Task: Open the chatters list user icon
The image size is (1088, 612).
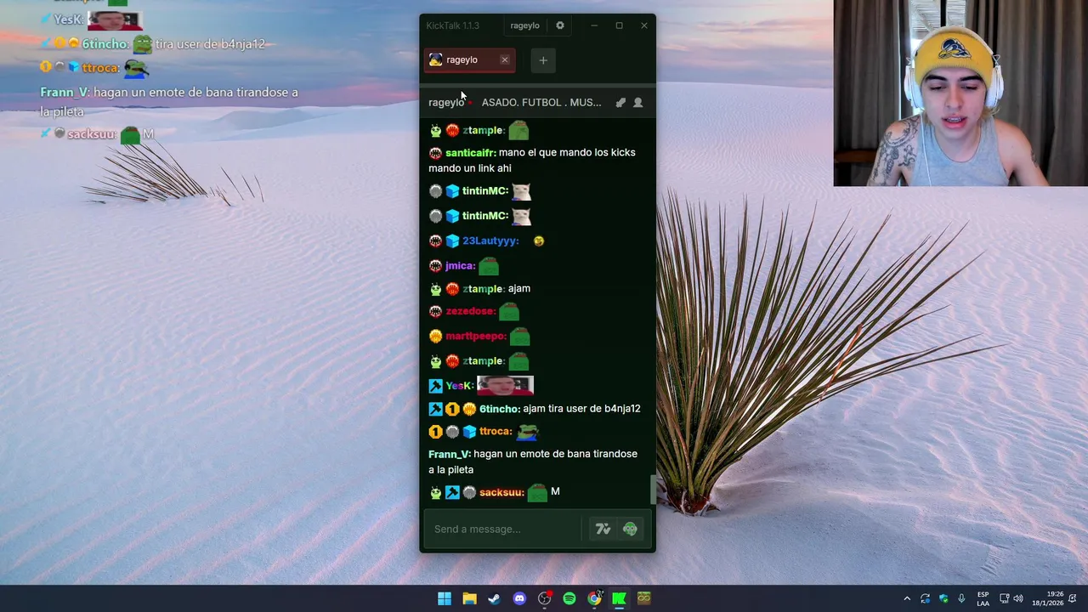Action: [x=638, y=102]
